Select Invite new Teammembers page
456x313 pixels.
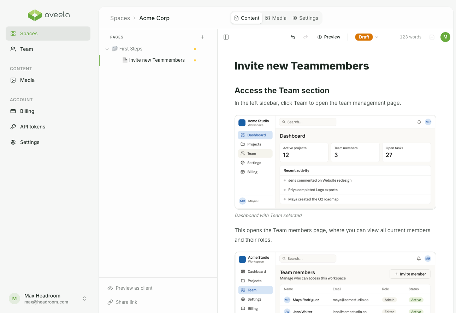click(158, 60)
